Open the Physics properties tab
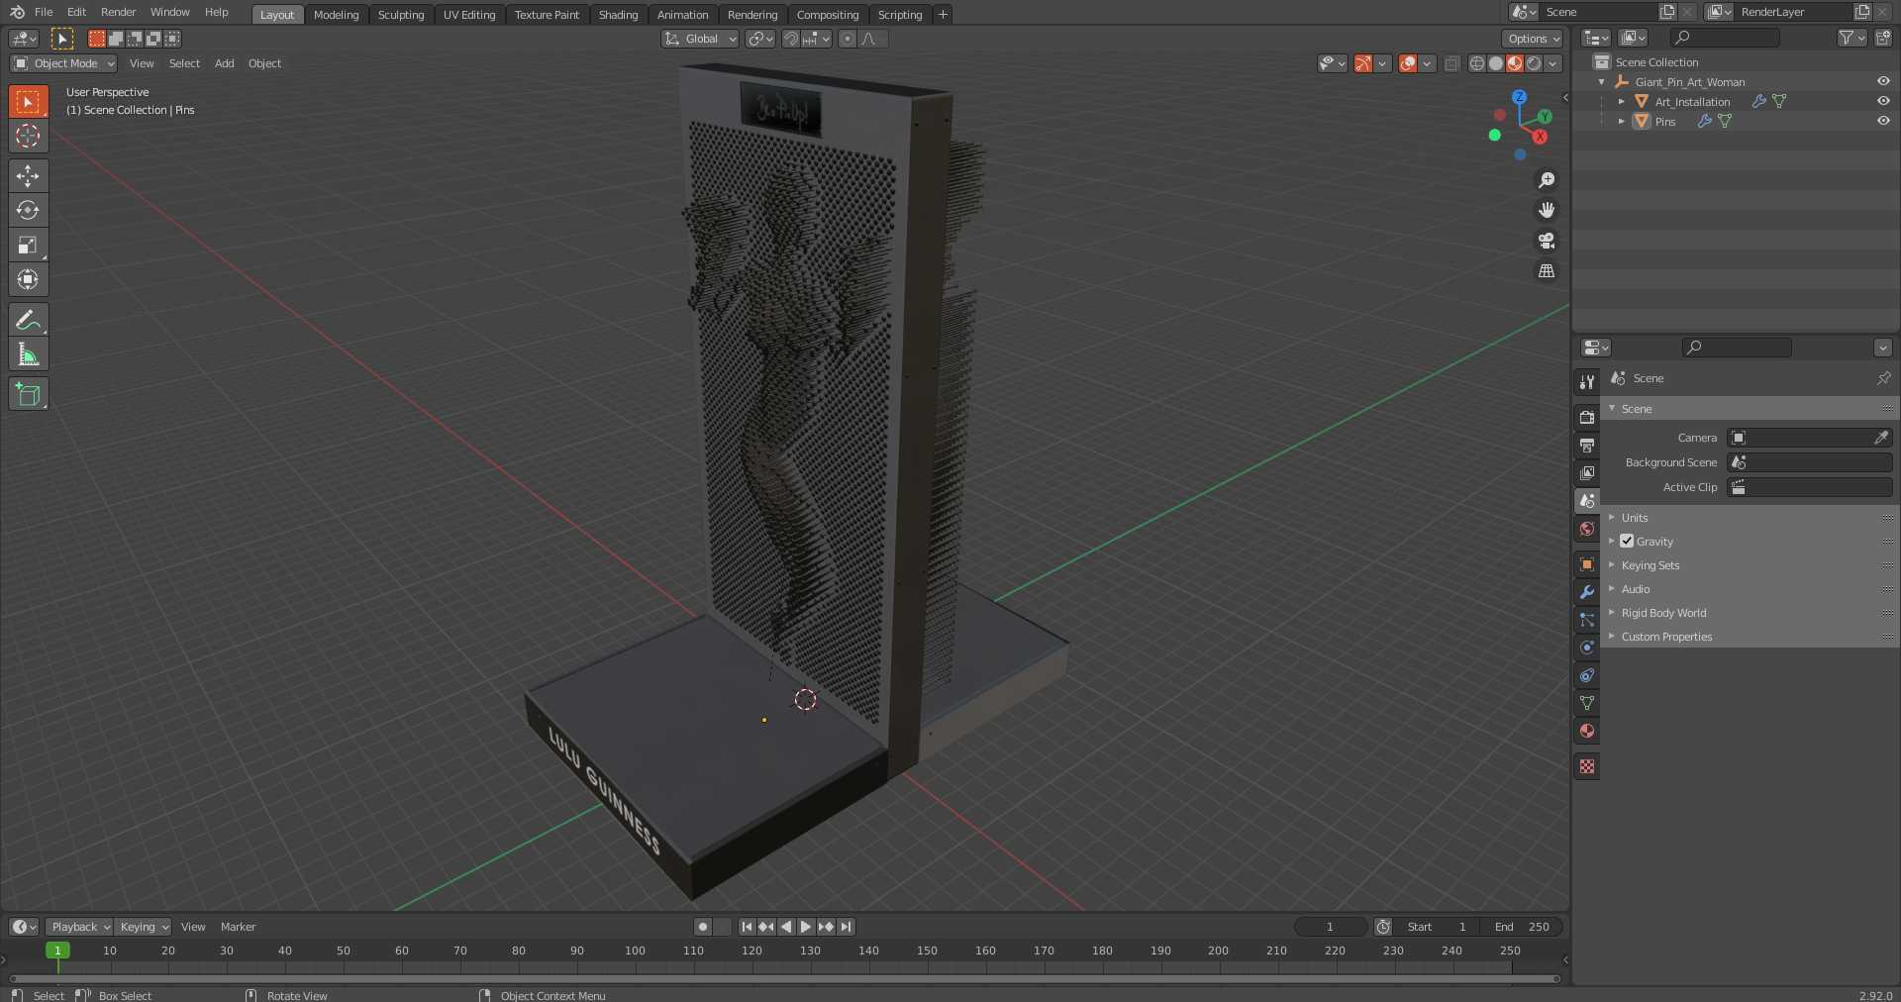Screen dimensions: 1901x1002 pyautogui.click(x=1587, y=648)
